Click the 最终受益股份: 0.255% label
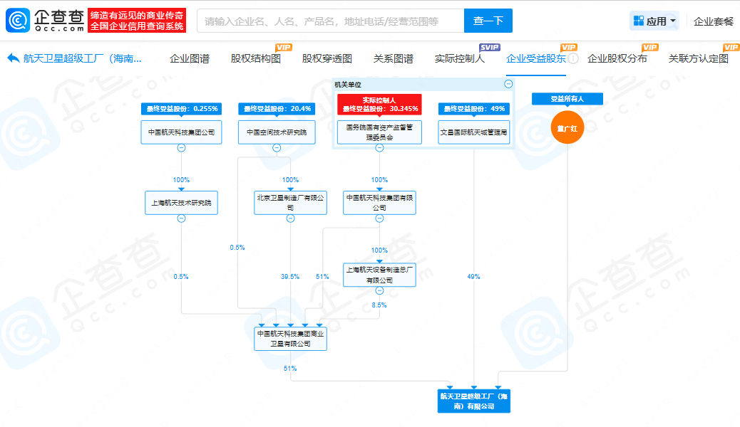 pos(181,109)
